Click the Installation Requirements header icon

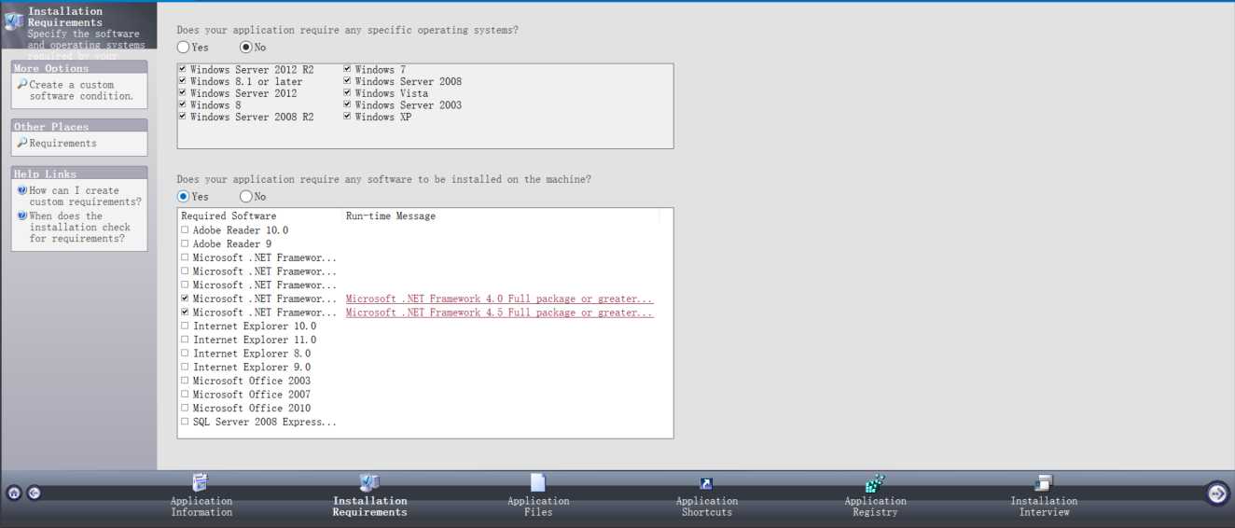point(13,21)
